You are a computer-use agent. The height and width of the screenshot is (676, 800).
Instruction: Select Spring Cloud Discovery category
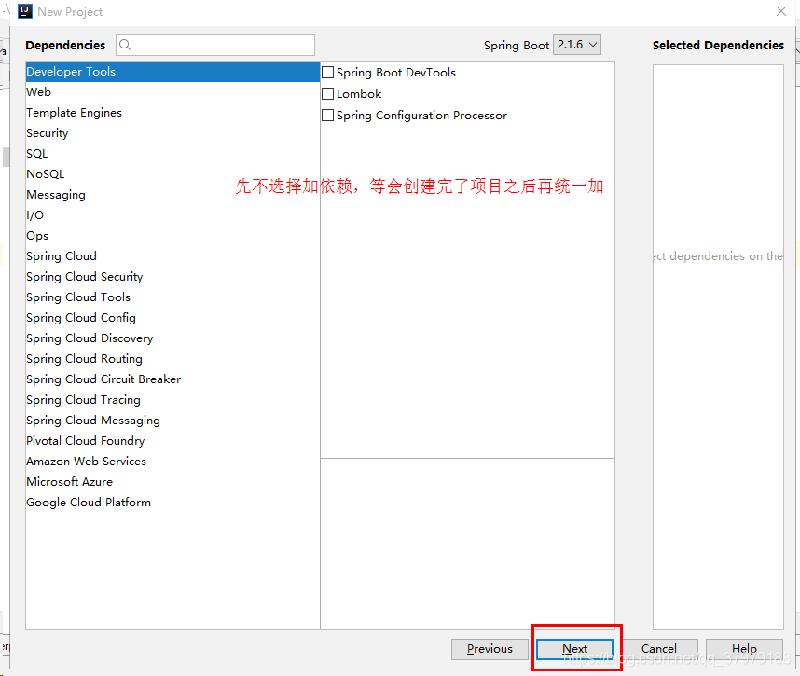pyautogui.click(x=172, y=338)
